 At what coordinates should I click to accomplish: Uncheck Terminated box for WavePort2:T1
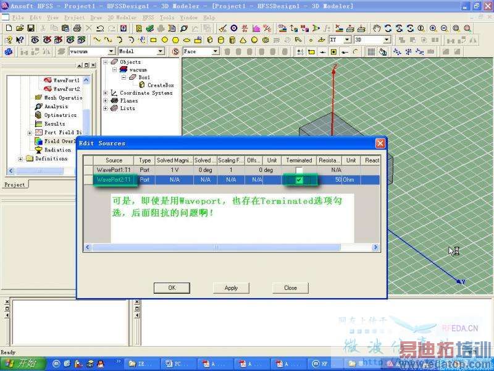point(299,180)
